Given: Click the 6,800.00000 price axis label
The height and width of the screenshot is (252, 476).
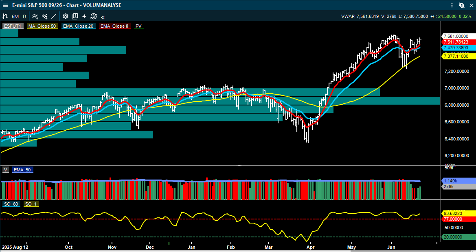Looking at the screenshot, I should [456, 105].
